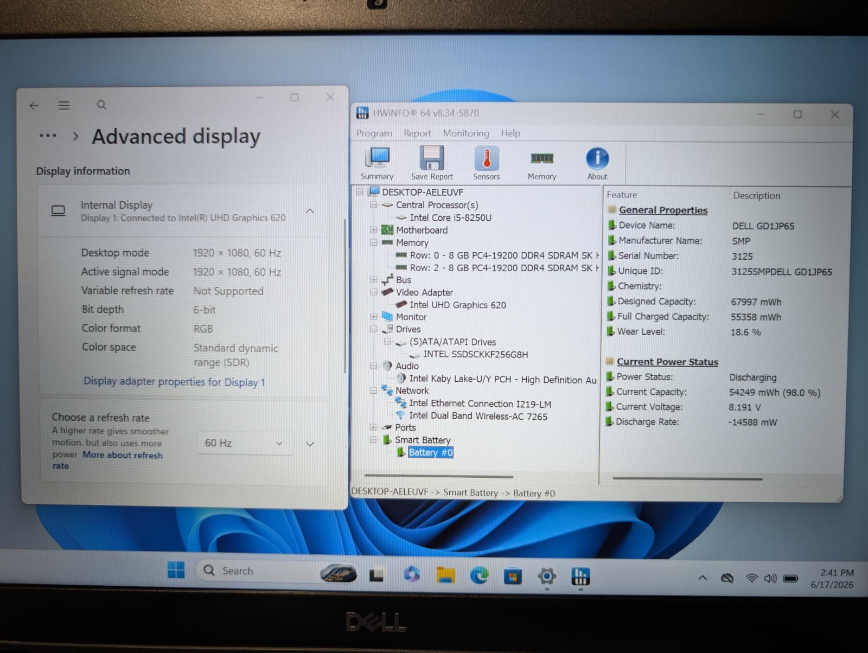This screenshot has width=868, height=653.
Task: Select Intel Core i5-8250U tree item
Action: pyautogui.click(x=450, y=217)
